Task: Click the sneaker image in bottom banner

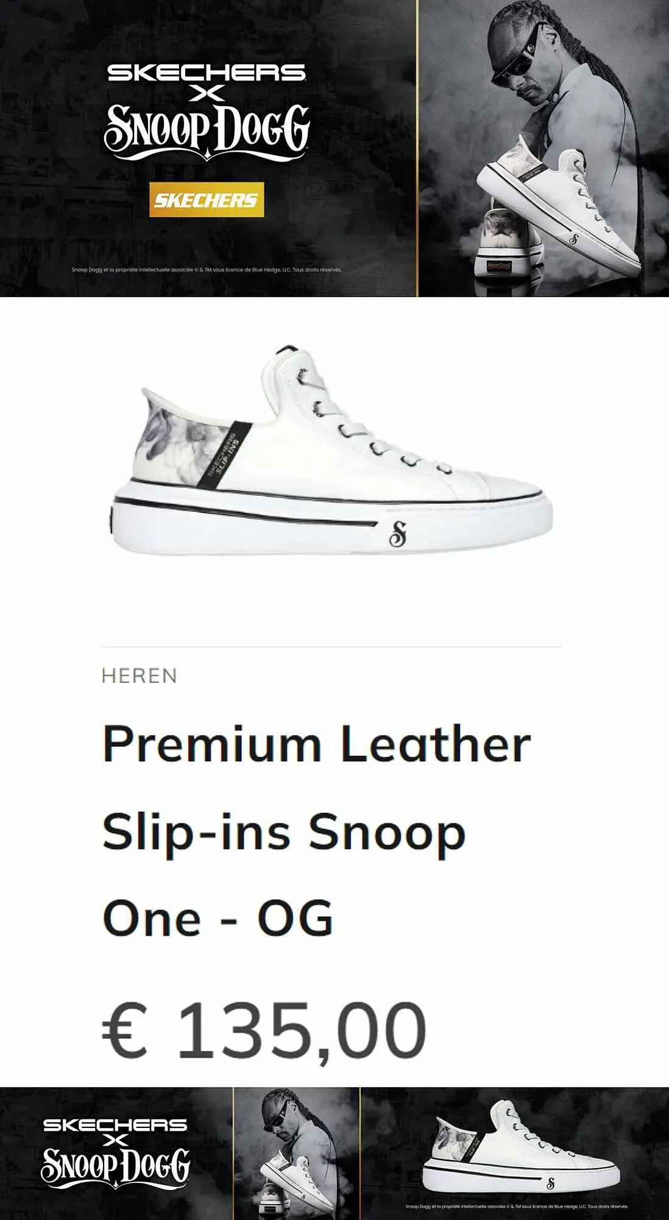Action: [521, 1147]
